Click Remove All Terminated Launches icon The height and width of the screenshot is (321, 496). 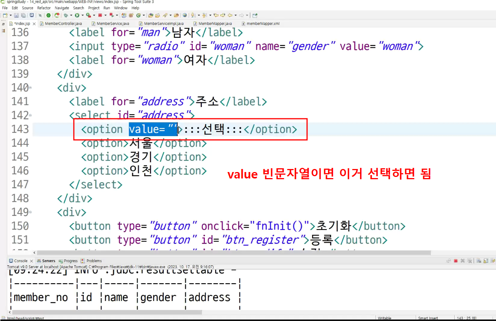[470, 261]
